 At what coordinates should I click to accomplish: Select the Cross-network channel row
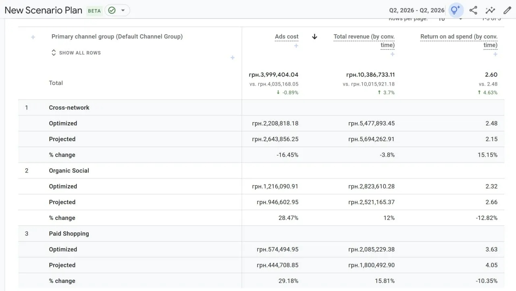[x=69, y=108]
